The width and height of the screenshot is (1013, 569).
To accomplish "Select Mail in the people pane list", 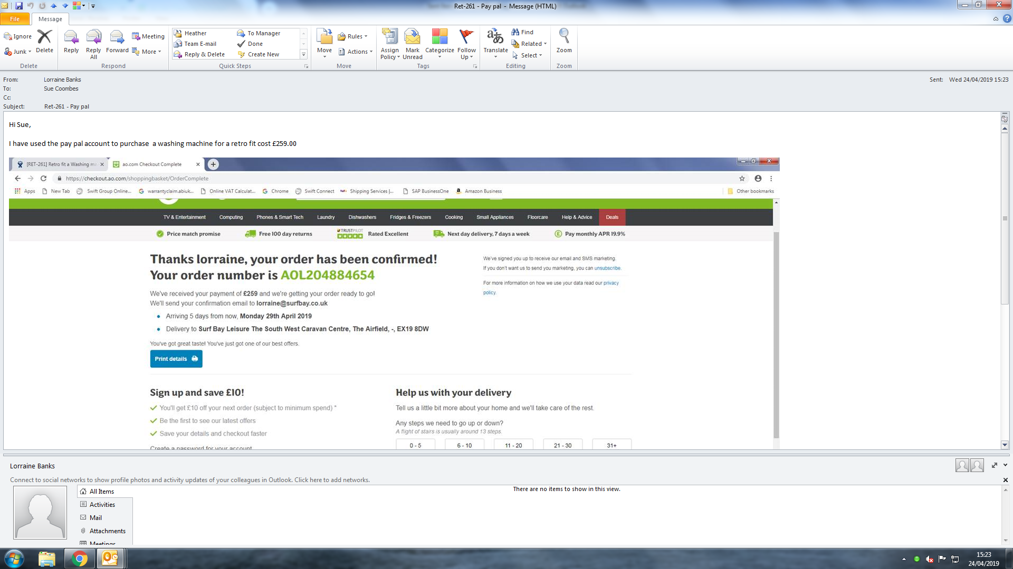I will pos(95,518).
